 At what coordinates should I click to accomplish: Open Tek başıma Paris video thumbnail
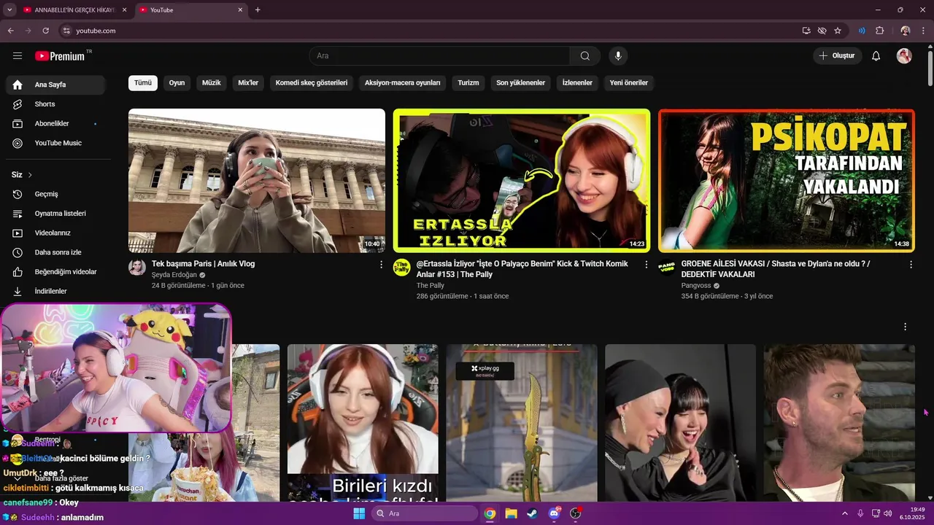point(257,181)
